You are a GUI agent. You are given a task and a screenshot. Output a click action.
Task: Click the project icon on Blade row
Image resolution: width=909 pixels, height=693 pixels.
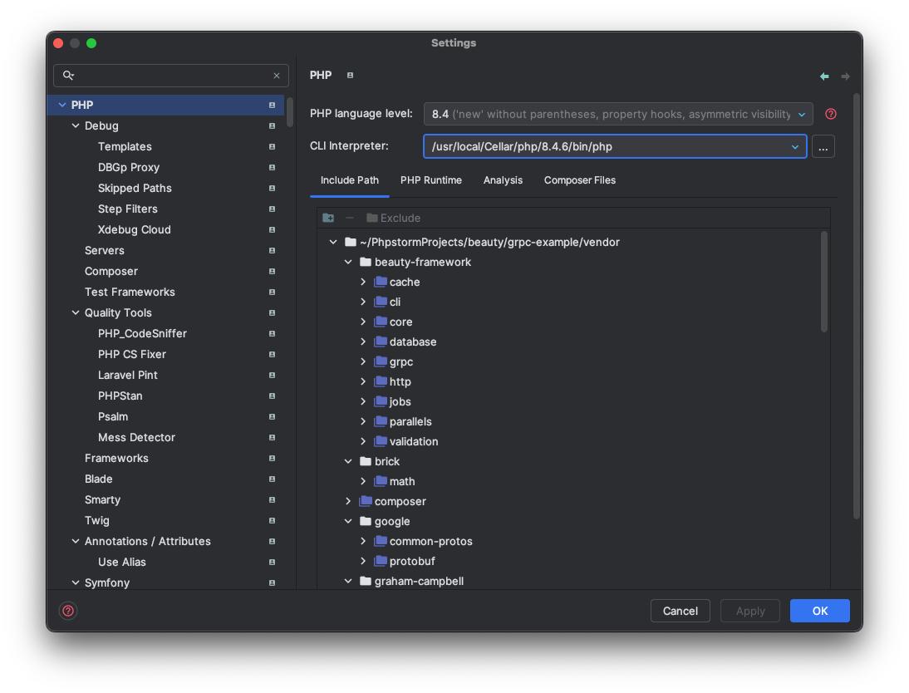[x=272, y=479]
